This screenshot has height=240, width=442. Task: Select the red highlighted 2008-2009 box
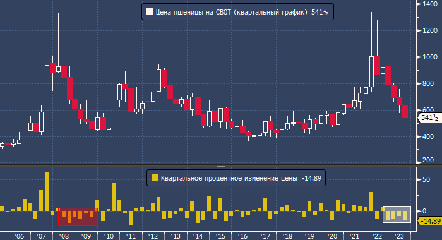tap(78, 217)
